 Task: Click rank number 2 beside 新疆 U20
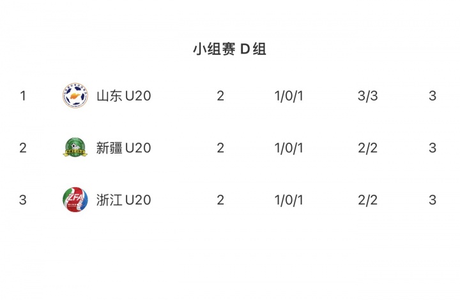click(x=23, y=148)
